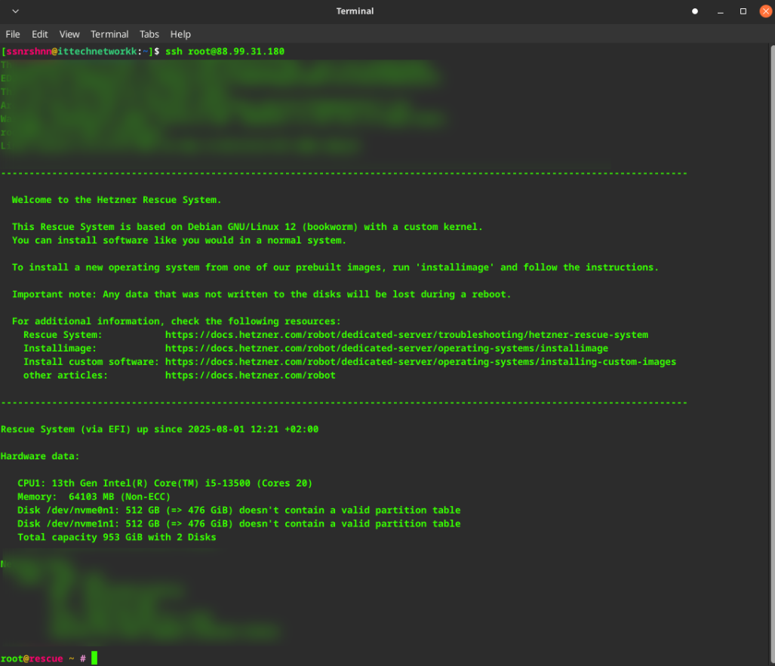Maximize the Terminal window
This screenshot has height=666, width=775.
[x=743, y=11]
